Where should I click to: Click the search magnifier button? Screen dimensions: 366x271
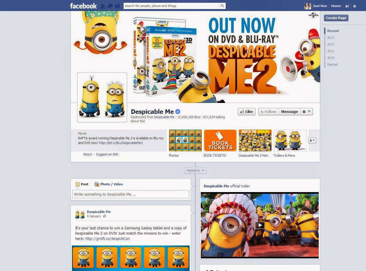point(222,6)
